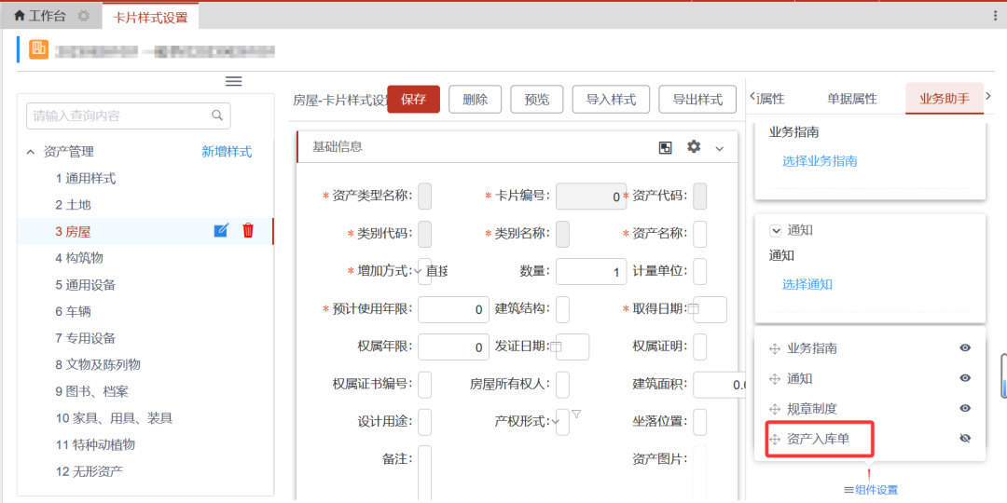Click the 导出样式 button
Screen dimensions: 1007x503
coord(697,99)
